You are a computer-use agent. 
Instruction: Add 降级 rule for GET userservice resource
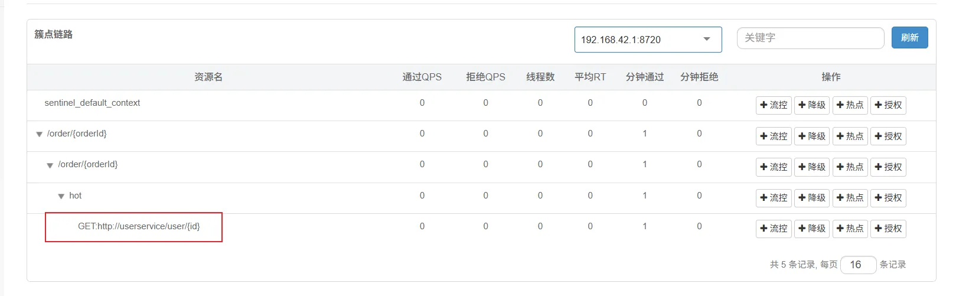tap(812, 229)
